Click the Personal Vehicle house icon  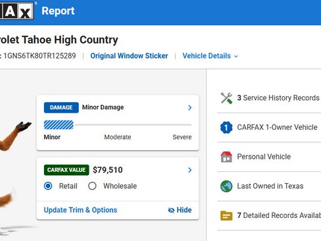pos(226,157)
